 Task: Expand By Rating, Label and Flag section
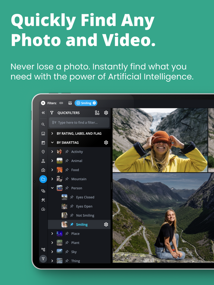(52, 134)
